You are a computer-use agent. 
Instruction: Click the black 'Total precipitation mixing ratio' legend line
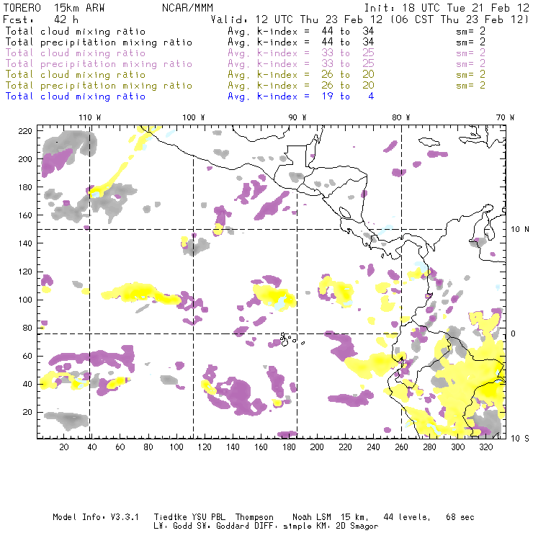(99, 42)
